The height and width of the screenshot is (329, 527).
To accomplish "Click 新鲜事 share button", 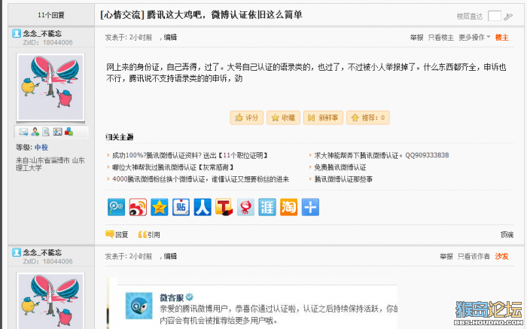I will click(323, 117).
